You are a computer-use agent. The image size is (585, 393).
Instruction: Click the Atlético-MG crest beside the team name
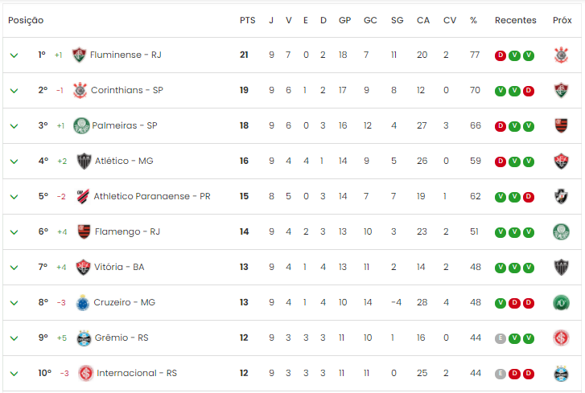click(x=84, y=161)
